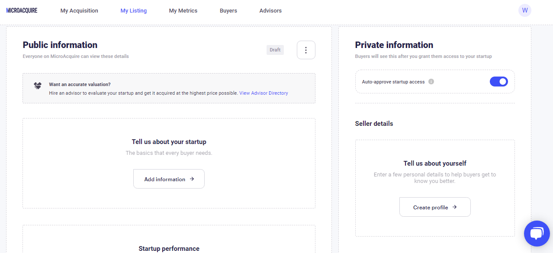Follow the View Advisor Directory link
This screenshot has width=553, height=253.
[264, 93]
